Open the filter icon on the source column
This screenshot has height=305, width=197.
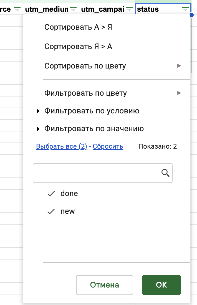tap(17, 9)
